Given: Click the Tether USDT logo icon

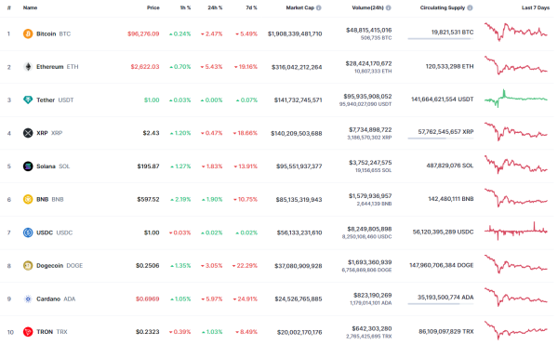Looking at the screenshot, I should [x=28, y=100].
